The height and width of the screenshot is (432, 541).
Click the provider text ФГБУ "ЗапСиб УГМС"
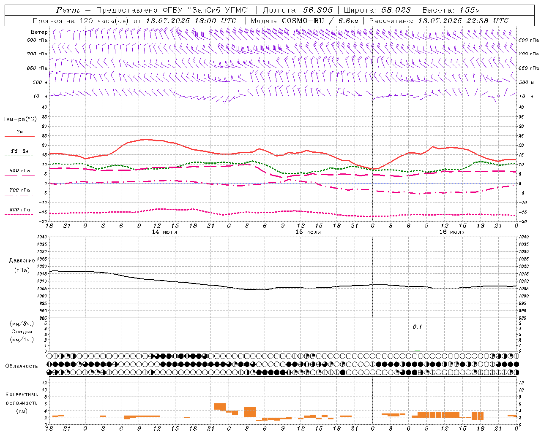tap(207, 10)
